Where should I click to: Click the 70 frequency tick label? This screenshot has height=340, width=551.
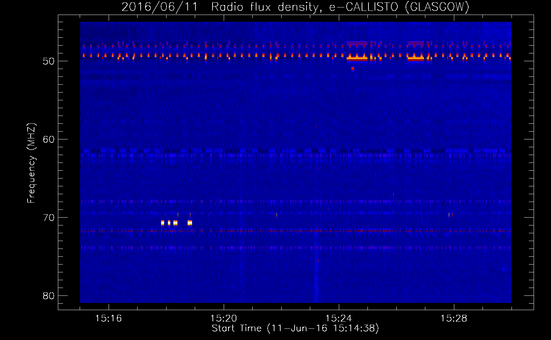[49, 218]
